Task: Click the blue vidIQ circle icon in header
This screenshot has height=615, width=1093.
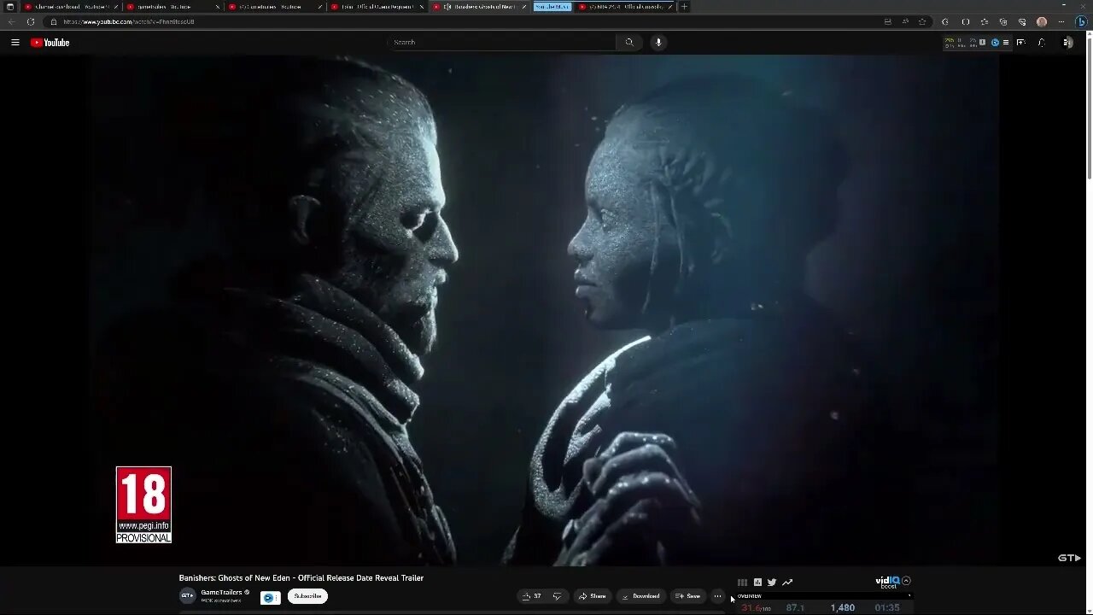Action: pyautogui.click(x=995, y=42)
